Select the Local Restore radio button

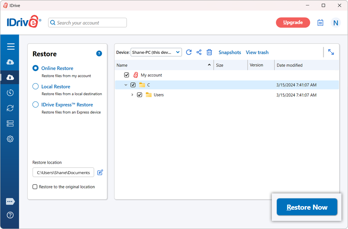pos(36,87)
